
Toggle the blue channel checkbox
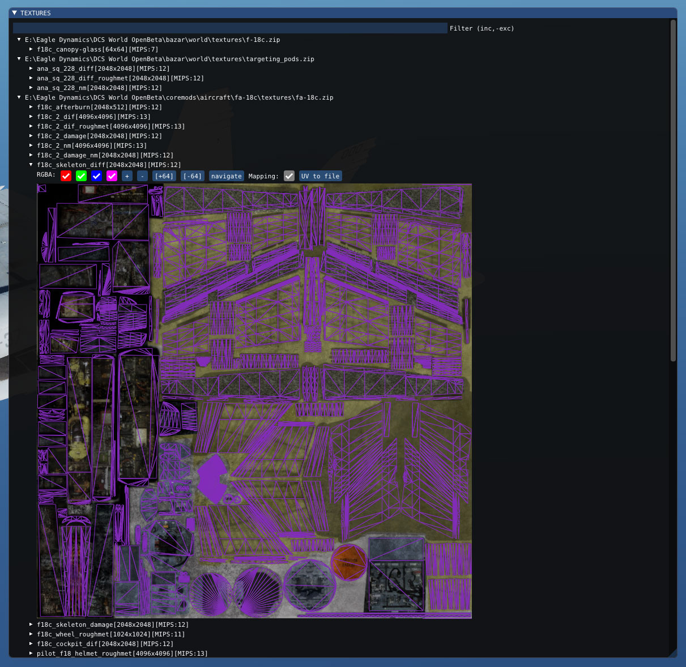tap(96, 176)
